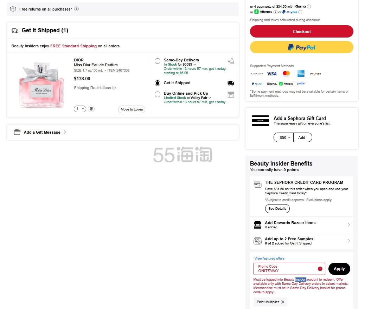Click the DIOR brand name

coord(79,60)
